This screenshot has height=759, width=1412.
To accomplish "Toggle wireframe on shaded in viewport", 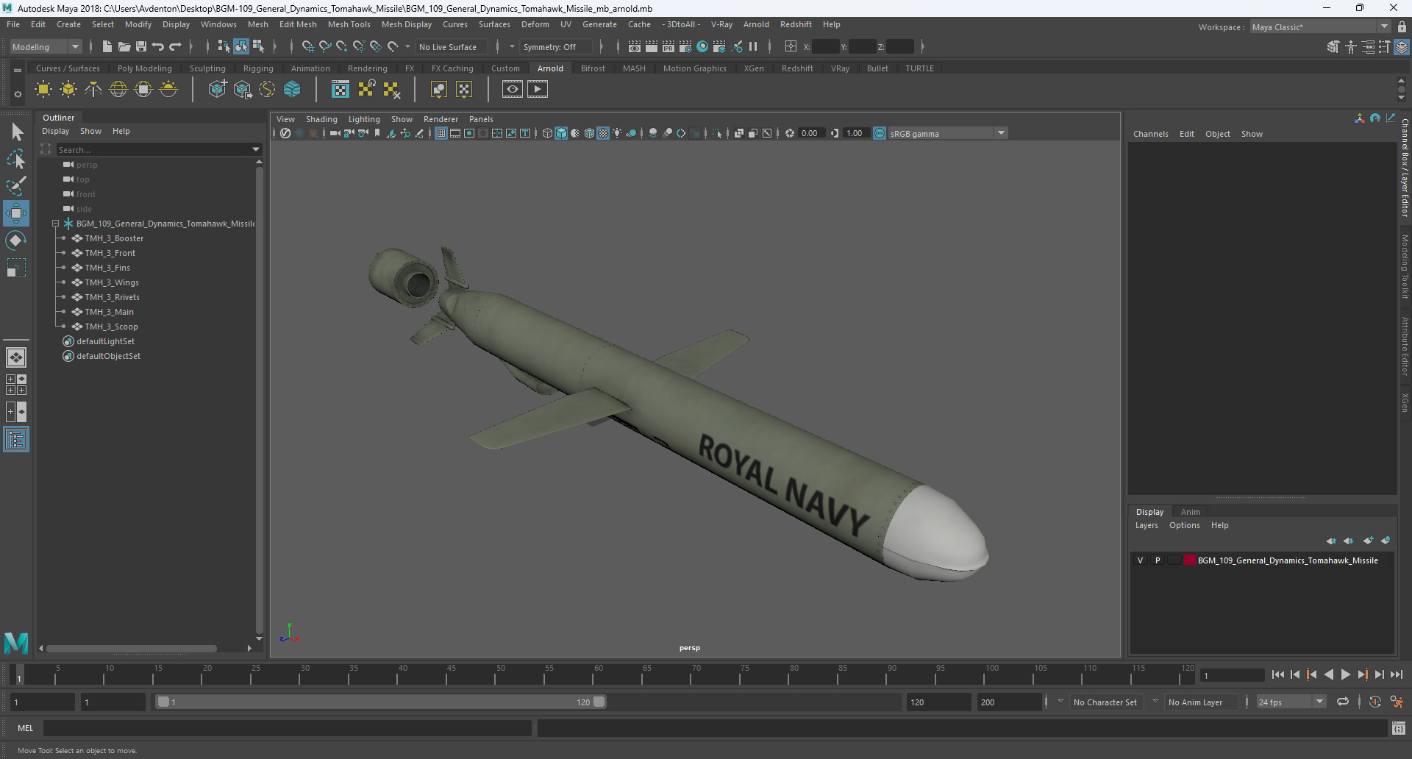I will click(x=589, y=133).
